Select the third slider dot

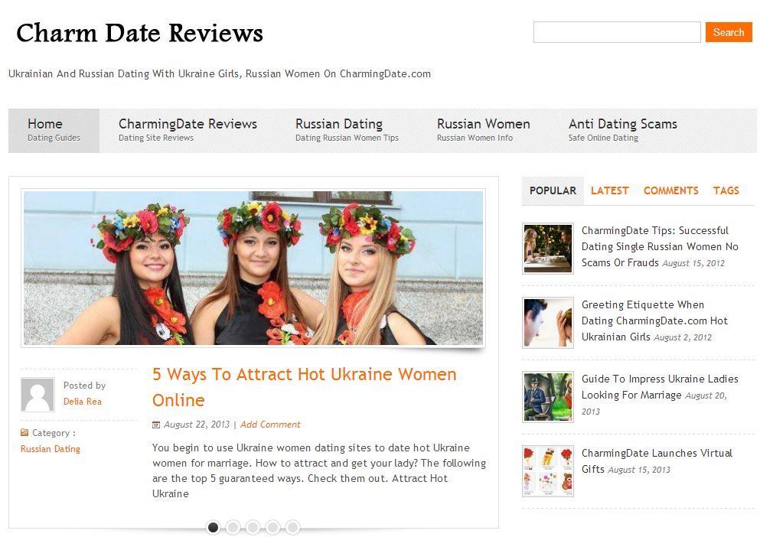[x=253, y=527]
